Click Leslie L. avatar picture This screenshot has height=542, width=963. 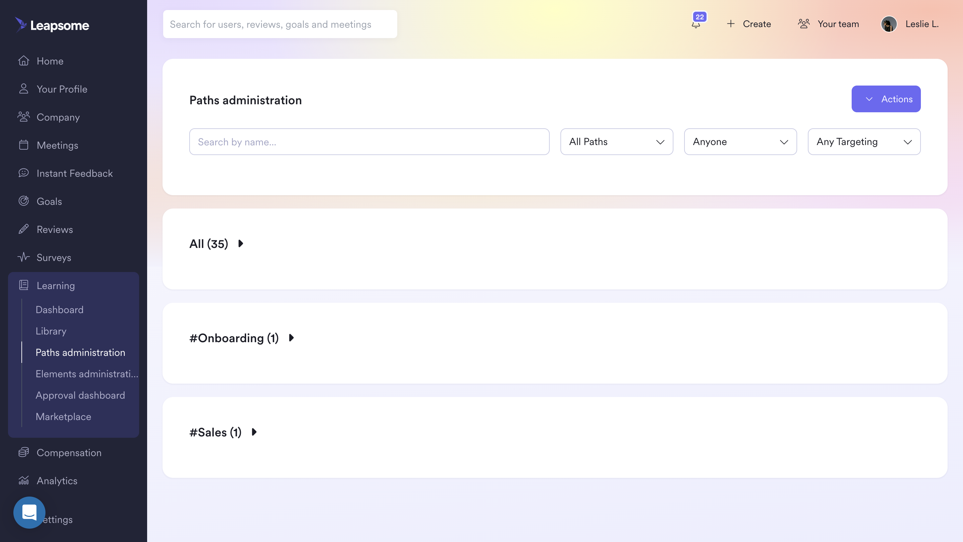[889, 24]
